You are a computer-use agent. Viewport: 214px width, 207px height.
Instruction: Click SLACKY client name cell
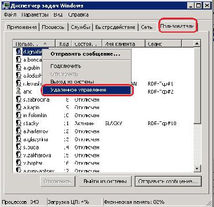113,124
